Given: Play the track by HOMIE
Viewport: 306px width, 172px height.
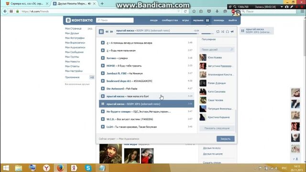Looking at the screenshot, I should coord(103,65).
